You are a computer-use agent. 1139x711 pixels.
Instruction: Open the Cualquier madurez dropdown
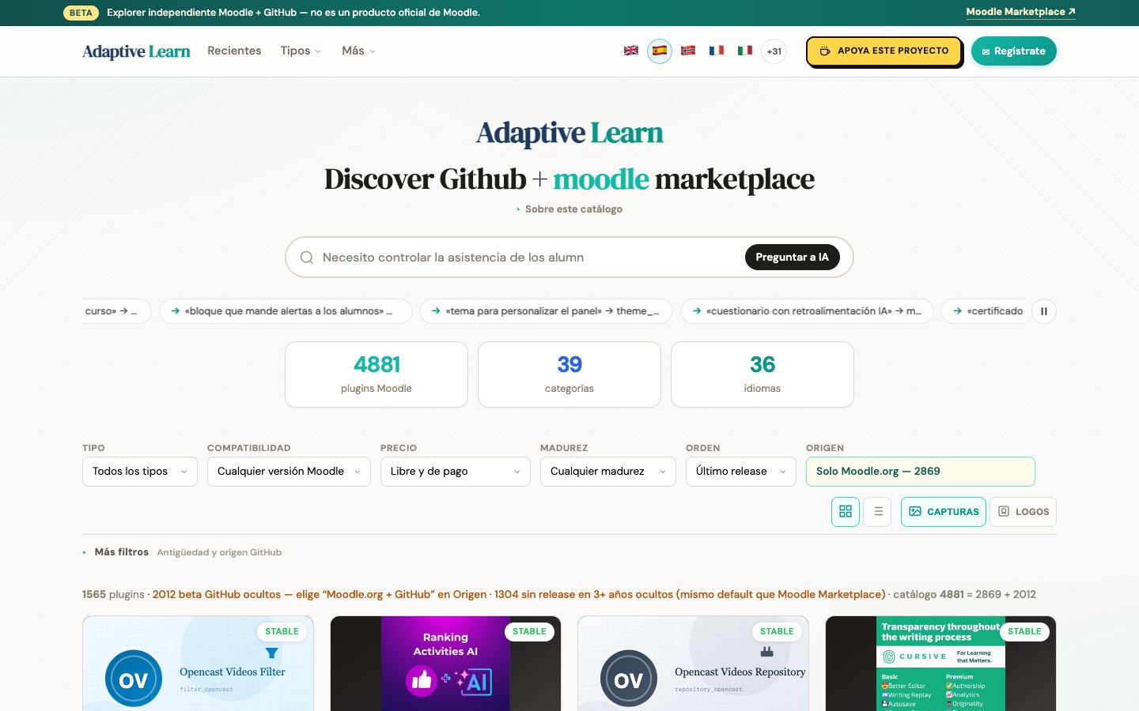pos(608,472)
